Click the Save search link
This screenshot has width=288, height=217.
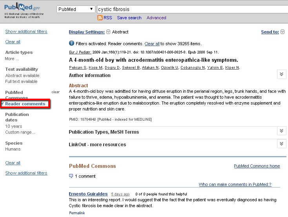click(129, 18)
